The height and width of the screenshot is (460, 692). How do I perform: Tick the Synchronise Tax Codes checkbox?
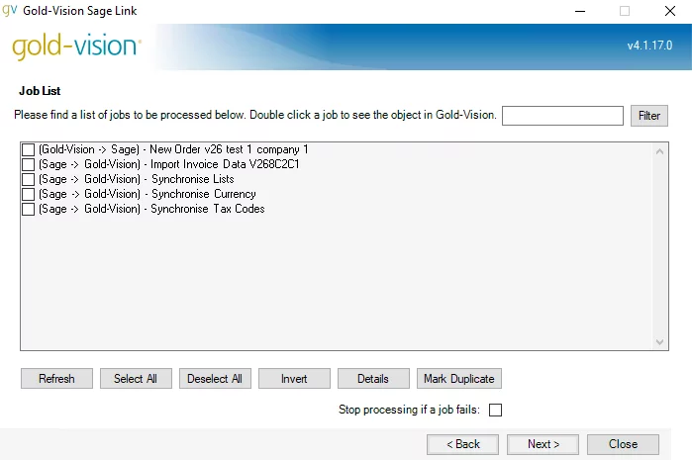29,209
